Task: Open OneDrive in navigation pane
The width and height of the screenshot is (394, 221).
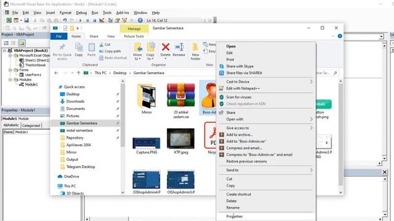Action: click(x=71, y=177)
